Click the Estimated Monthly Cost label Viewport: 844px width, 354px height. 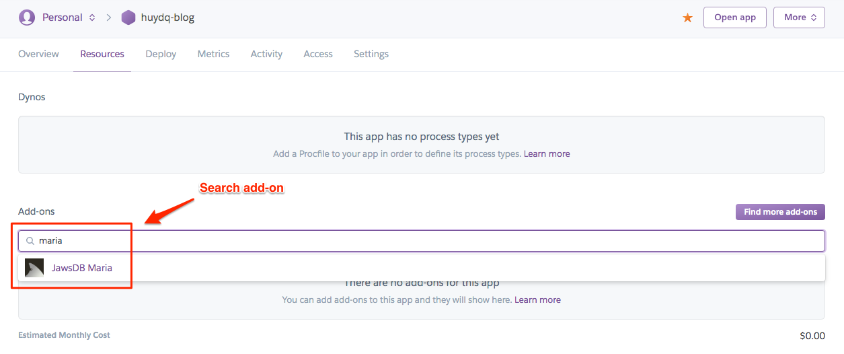64,334
